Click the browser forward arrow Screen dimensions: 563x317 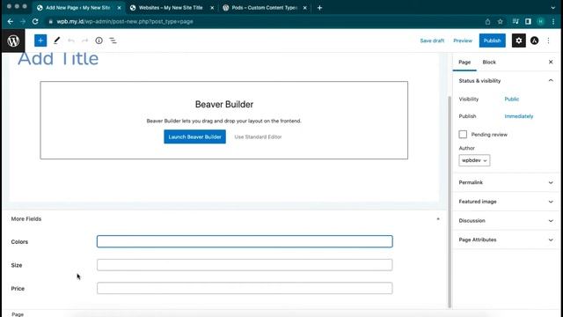click(23, 21)
